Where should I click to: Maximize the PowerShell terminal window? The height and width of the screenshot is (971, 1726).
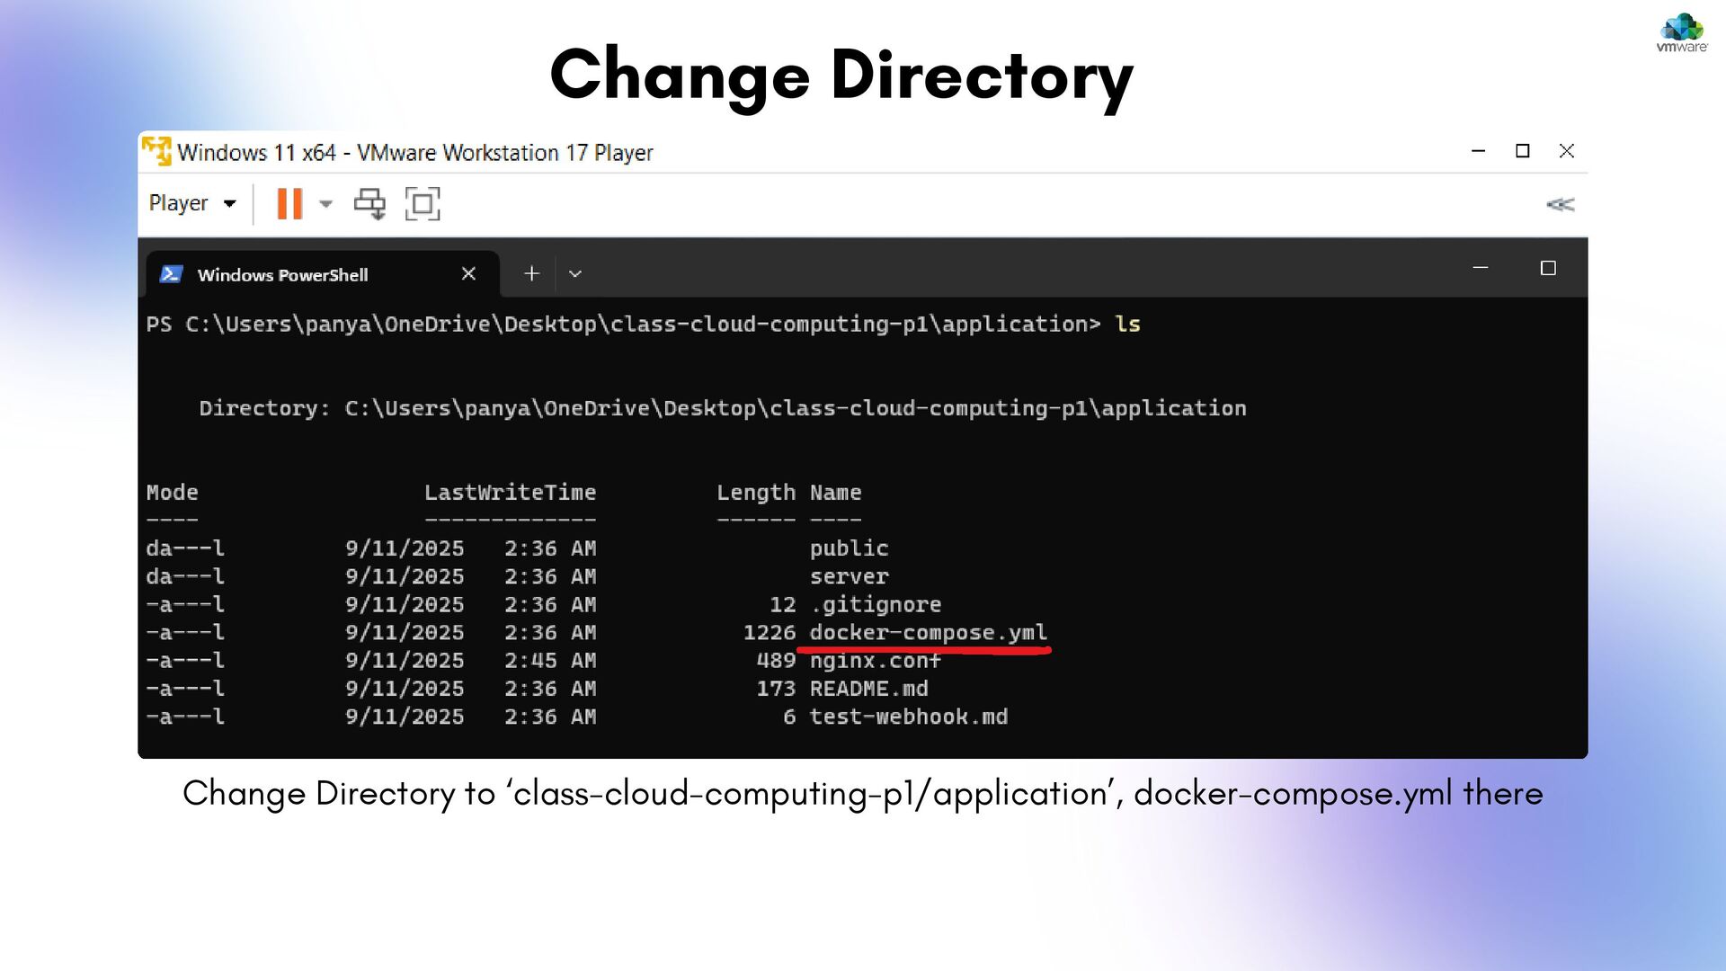(1548, 268)
